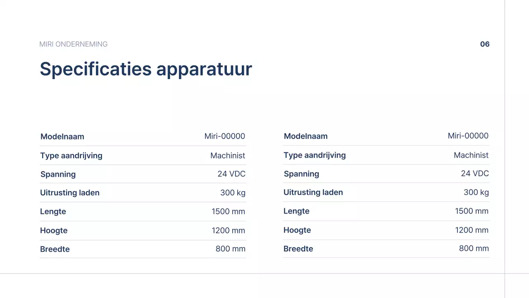
Task: Select "24 VDC" value in right table
Action: click(x=475, y=173)
